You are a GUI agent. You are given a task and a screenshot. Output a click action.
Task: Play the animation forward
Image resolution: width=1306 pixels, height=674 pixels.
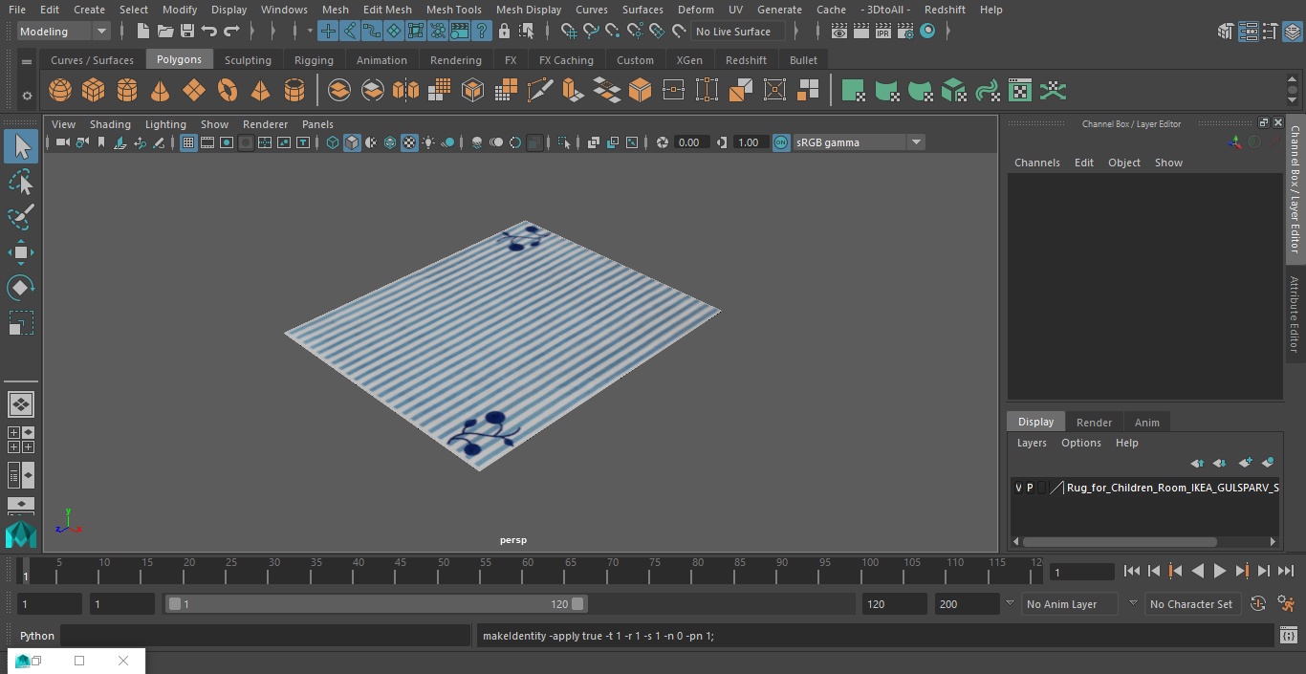click(1219, 571)
